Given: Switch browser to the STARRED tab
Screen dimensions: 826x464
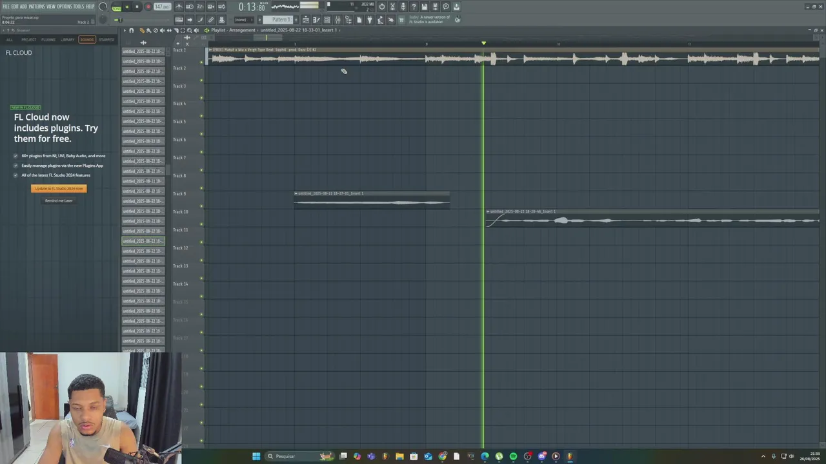Looking at the screenshot, I should click(106, 39).
